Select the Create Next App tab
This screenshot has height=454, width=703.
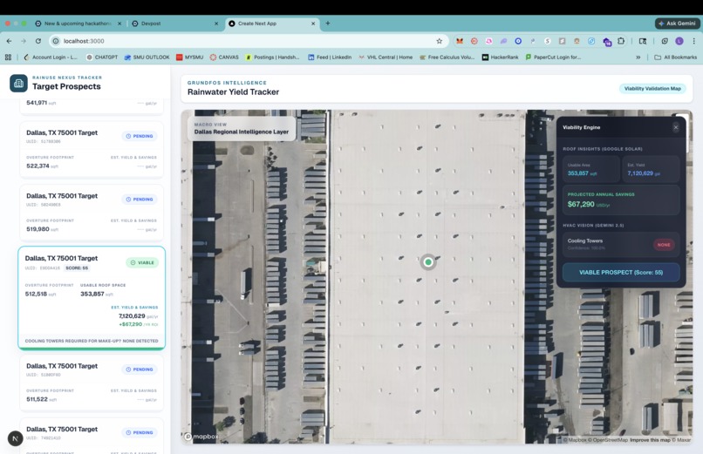coord(269,24)
